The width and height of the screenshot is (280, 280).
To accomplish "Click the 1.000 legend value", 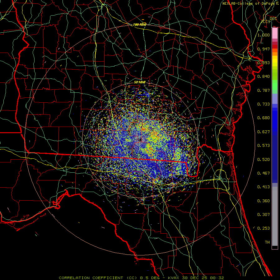I will tap(264, 35).
